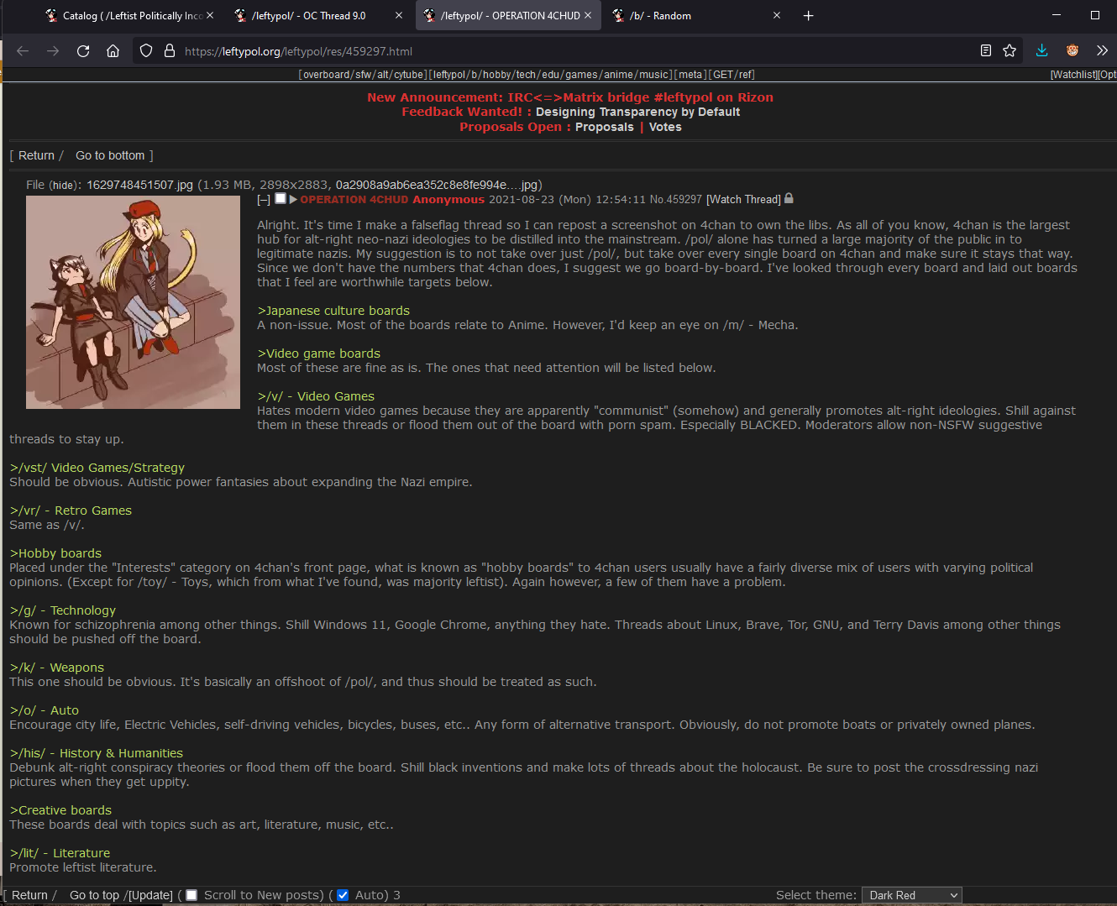
Task: Open the edu board link
Action: pos(550,75)
